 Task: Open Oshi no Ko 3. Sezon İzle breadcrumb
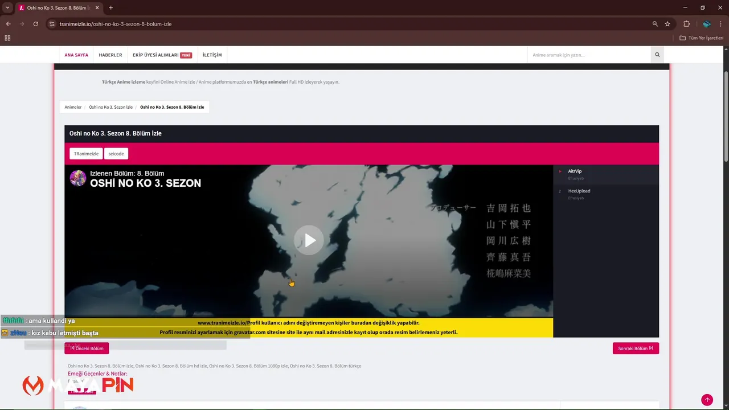[x=110, y=107]
